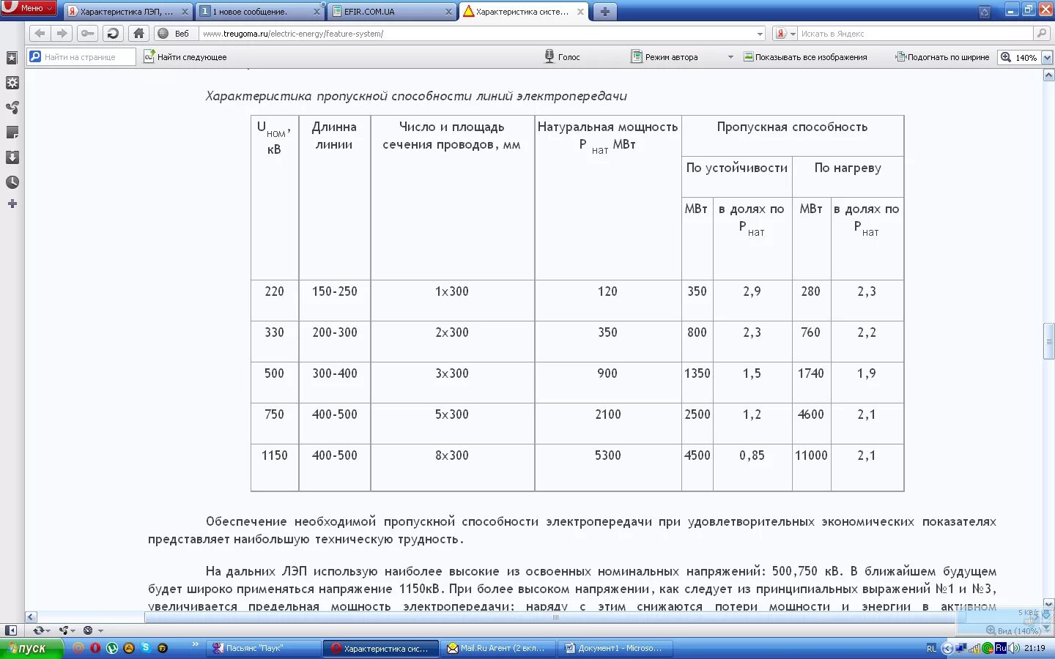Toggle Показывать все изображения
Screen dimensions: 1055x659
pyautogui.click(x=805, y=56)
